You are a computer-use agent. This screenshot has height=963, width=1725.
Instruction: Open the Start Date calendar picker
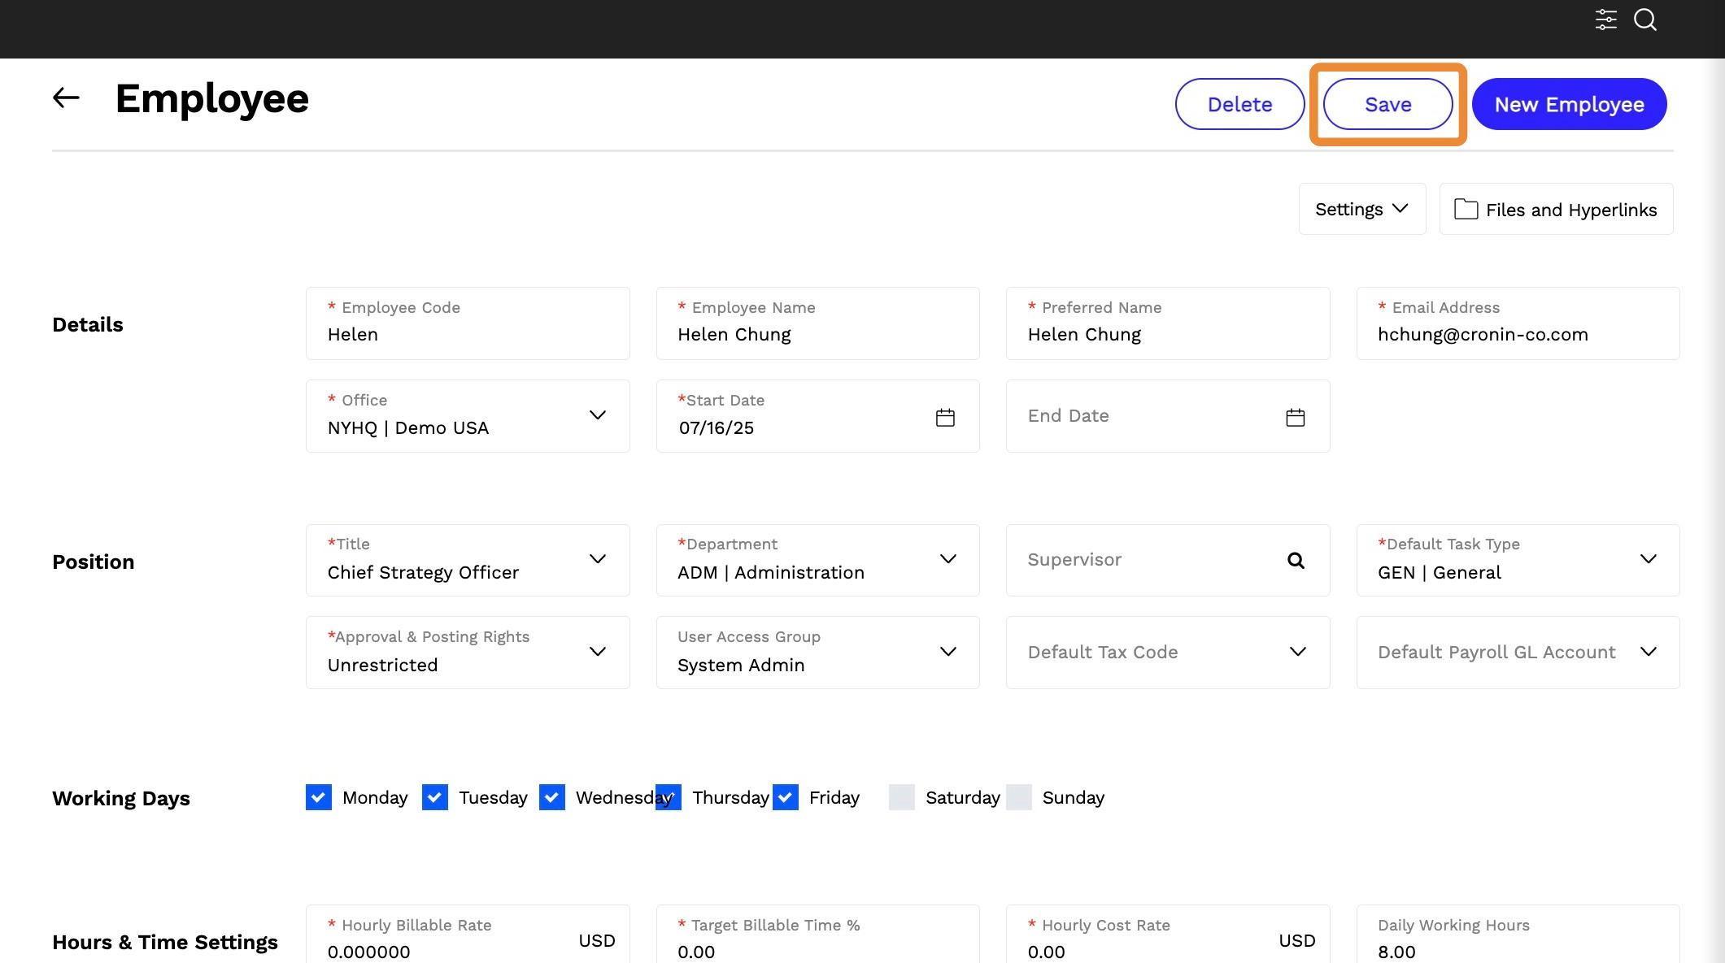tap(945, 418)
